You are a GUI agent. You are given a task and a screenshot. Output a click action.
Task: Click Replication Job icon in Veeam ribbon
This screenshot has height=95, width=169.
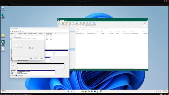(63, 24)
